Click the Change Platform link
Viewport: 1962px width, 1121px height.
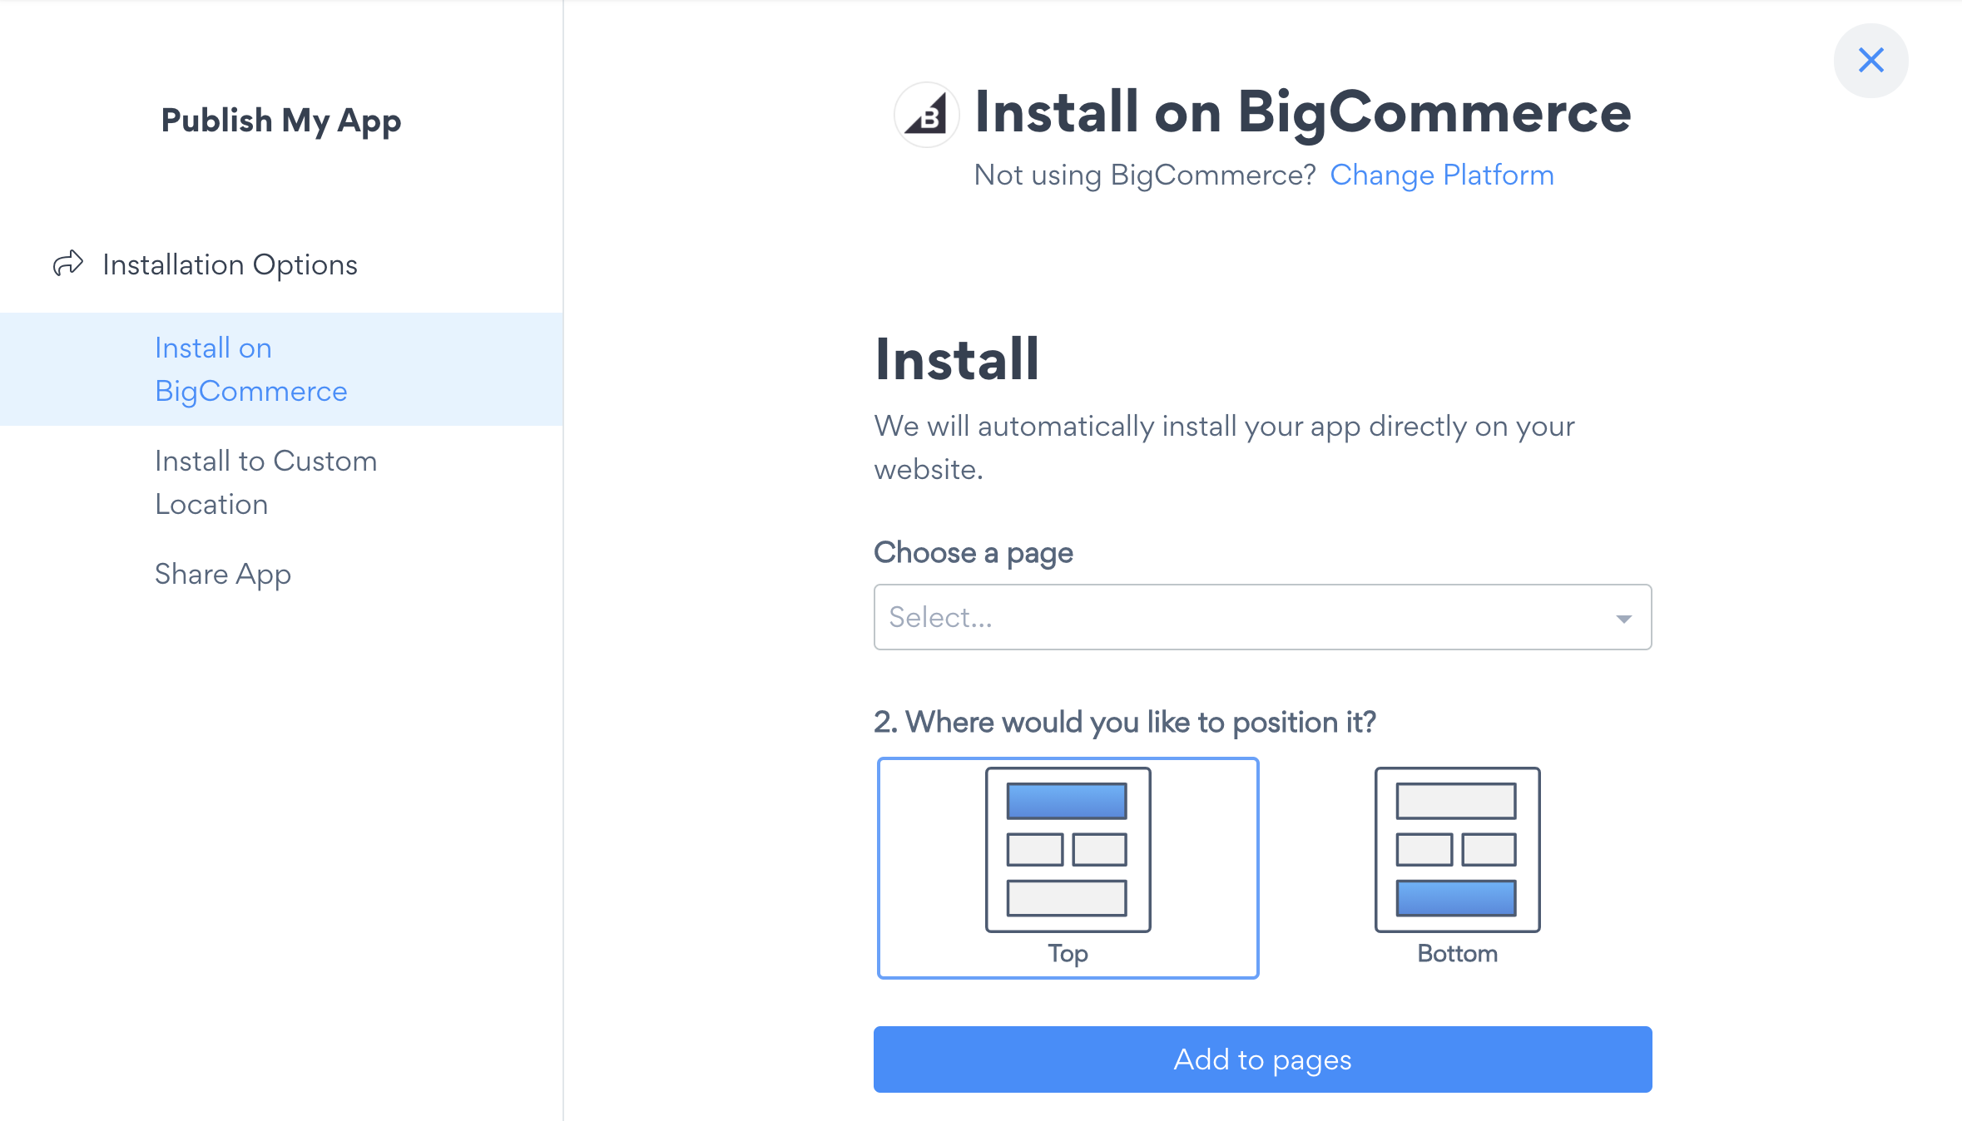pyautogui.click(x=1442, y=175)
